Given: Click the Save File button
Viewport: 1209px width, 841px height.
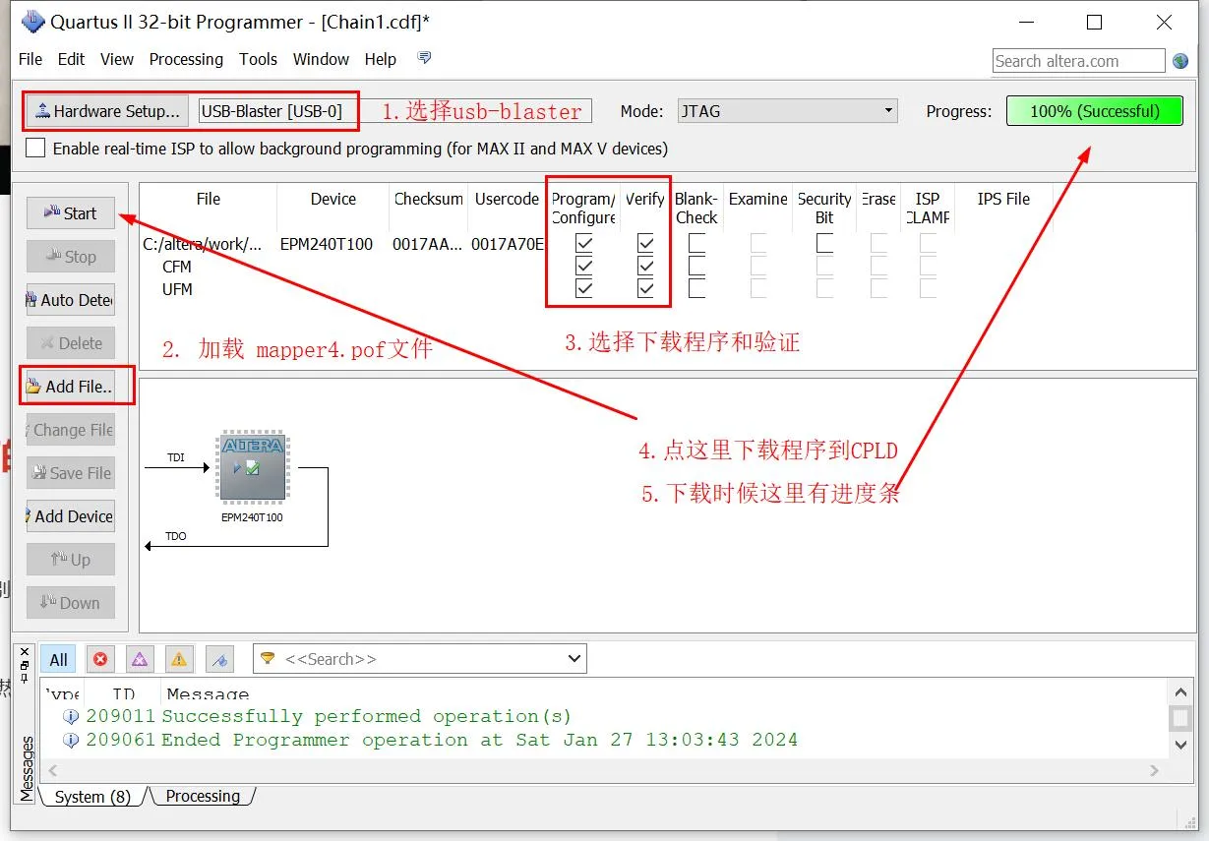Looking at the screenshot, I should coord(71,473).
